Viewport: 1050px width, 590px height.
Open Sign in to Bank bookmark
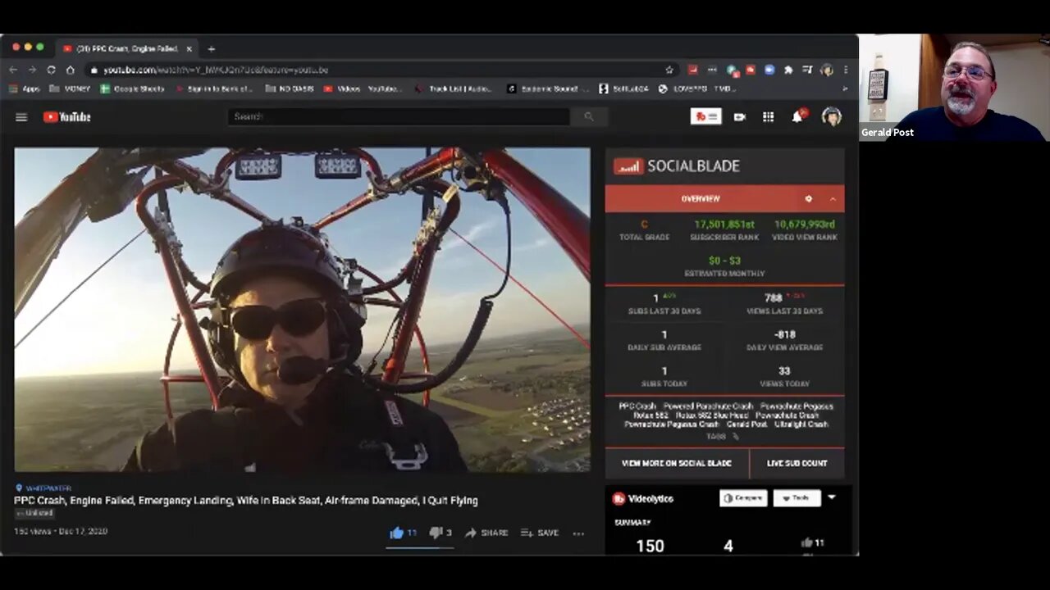click(214, 88)
